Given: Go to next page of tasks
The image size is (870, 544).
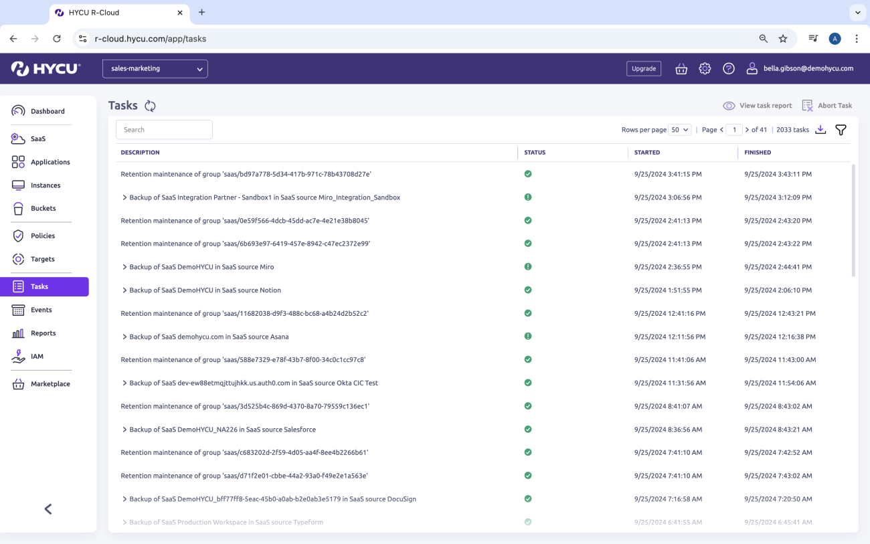Looking at the screenshot, I should click(747, 130).
